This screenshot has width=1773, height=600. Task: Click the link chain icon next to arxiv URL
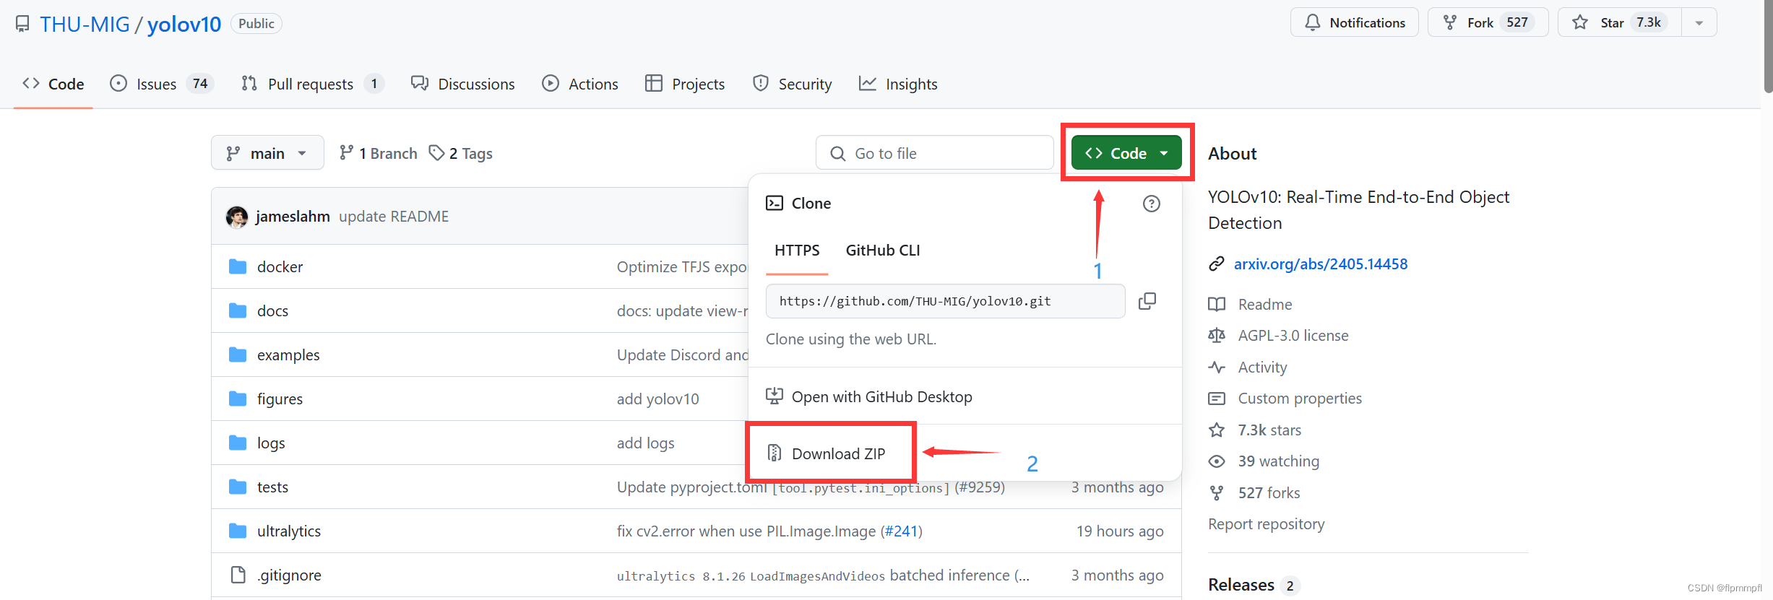(x=1217, y=264)
